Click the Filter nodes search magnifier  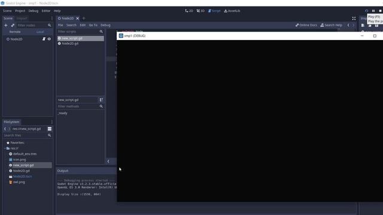tap(49, 25)
